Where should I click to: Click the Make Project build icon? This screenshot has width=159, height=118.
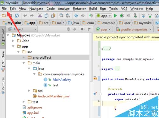coord(91,16)
